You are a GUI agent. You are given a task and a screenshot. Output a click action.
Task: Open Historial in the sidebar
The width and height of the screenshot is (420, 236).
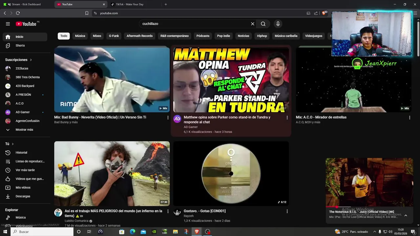[x=25, y=152]
